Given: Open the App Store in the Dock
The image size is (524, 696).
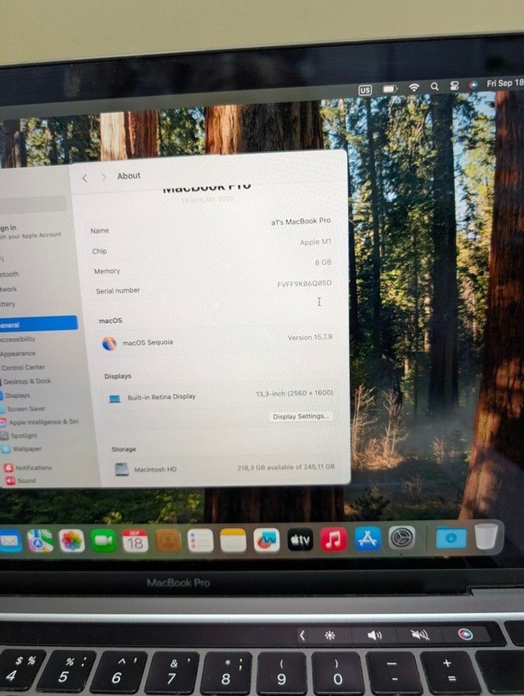Looking at the screenshot, I should (368, 538).
